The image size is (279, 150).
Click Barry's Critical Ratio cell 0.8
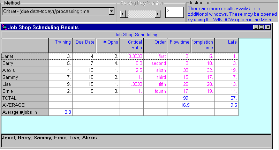coord(132,63)
